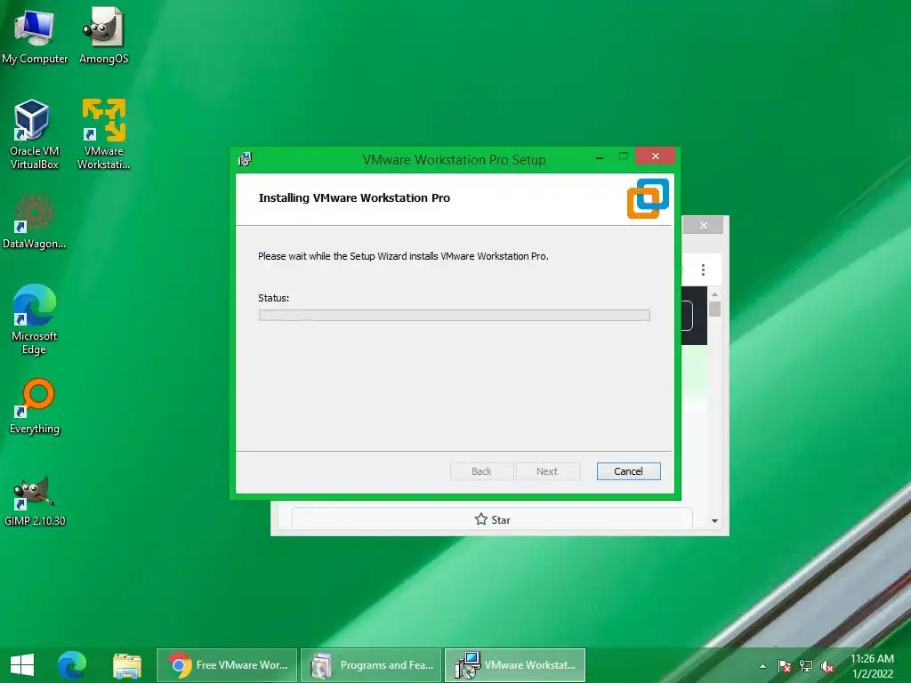Image resolution: width=911 pixels, height=683 pixels.
Task: Cancel the VMware Workstation Pro installation
Action: [628, 471]
